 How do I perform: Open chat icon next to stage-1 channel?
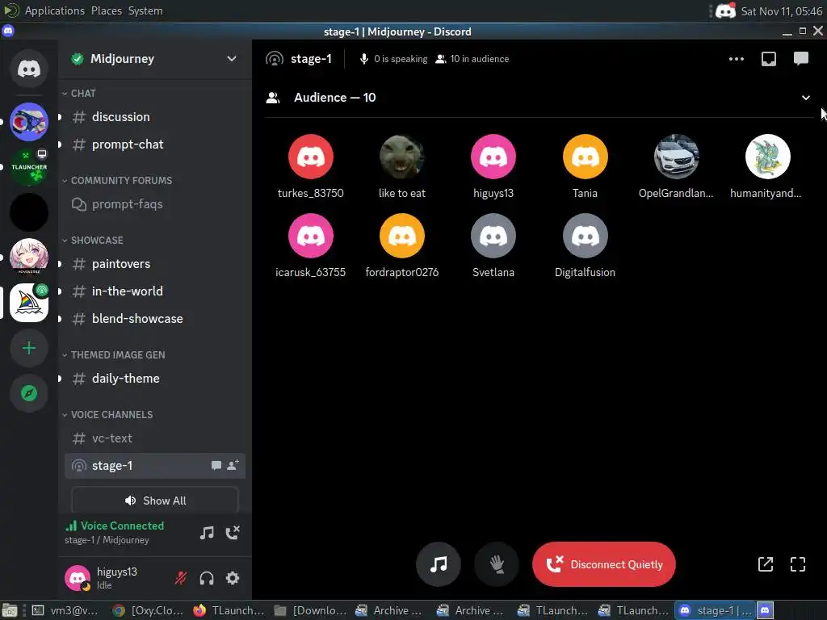pyautogui.click(x=216, y=466)
